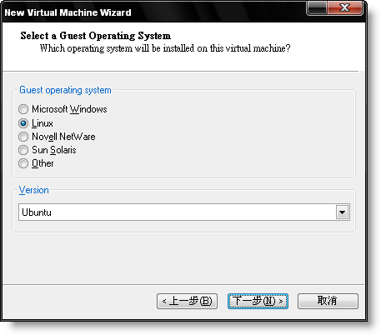381x335 pixels.
Task: Close the New Virtual Machine Wizard window
Action: click(x=345, y=7)
